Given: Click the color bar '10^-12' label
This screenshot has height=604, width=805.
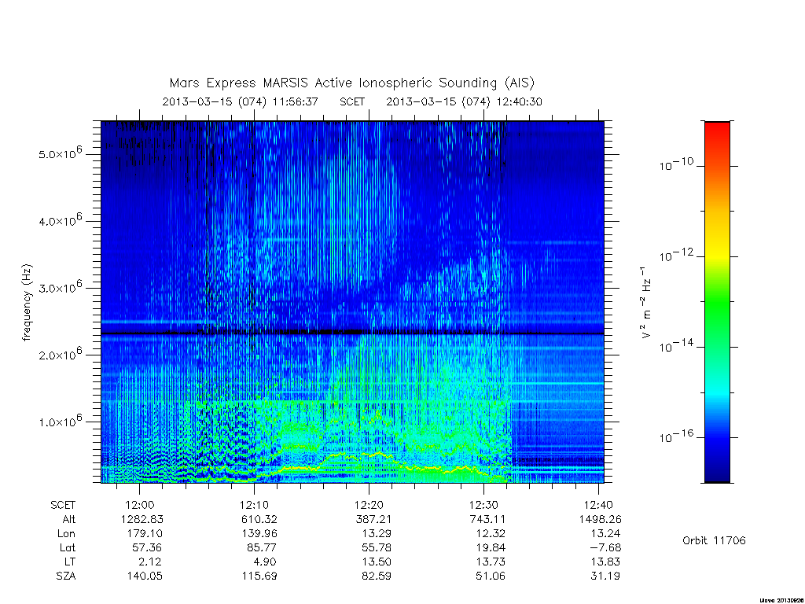Looking at the screenshot, I should [x=676, y=255].
